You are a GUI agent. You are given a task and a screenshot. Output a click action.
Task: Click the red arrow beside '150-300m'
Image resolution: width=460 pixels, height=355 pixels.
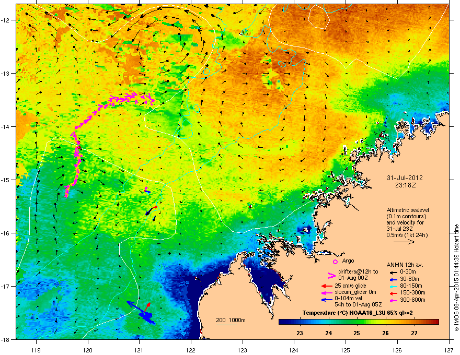point(393,293)
